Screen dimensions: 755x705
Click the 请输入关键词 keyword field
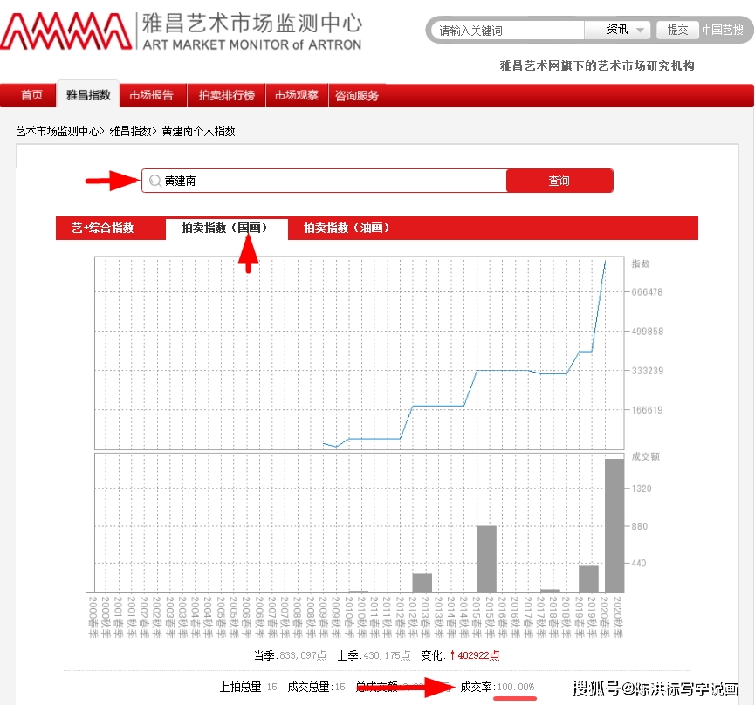tap(508, 31)
